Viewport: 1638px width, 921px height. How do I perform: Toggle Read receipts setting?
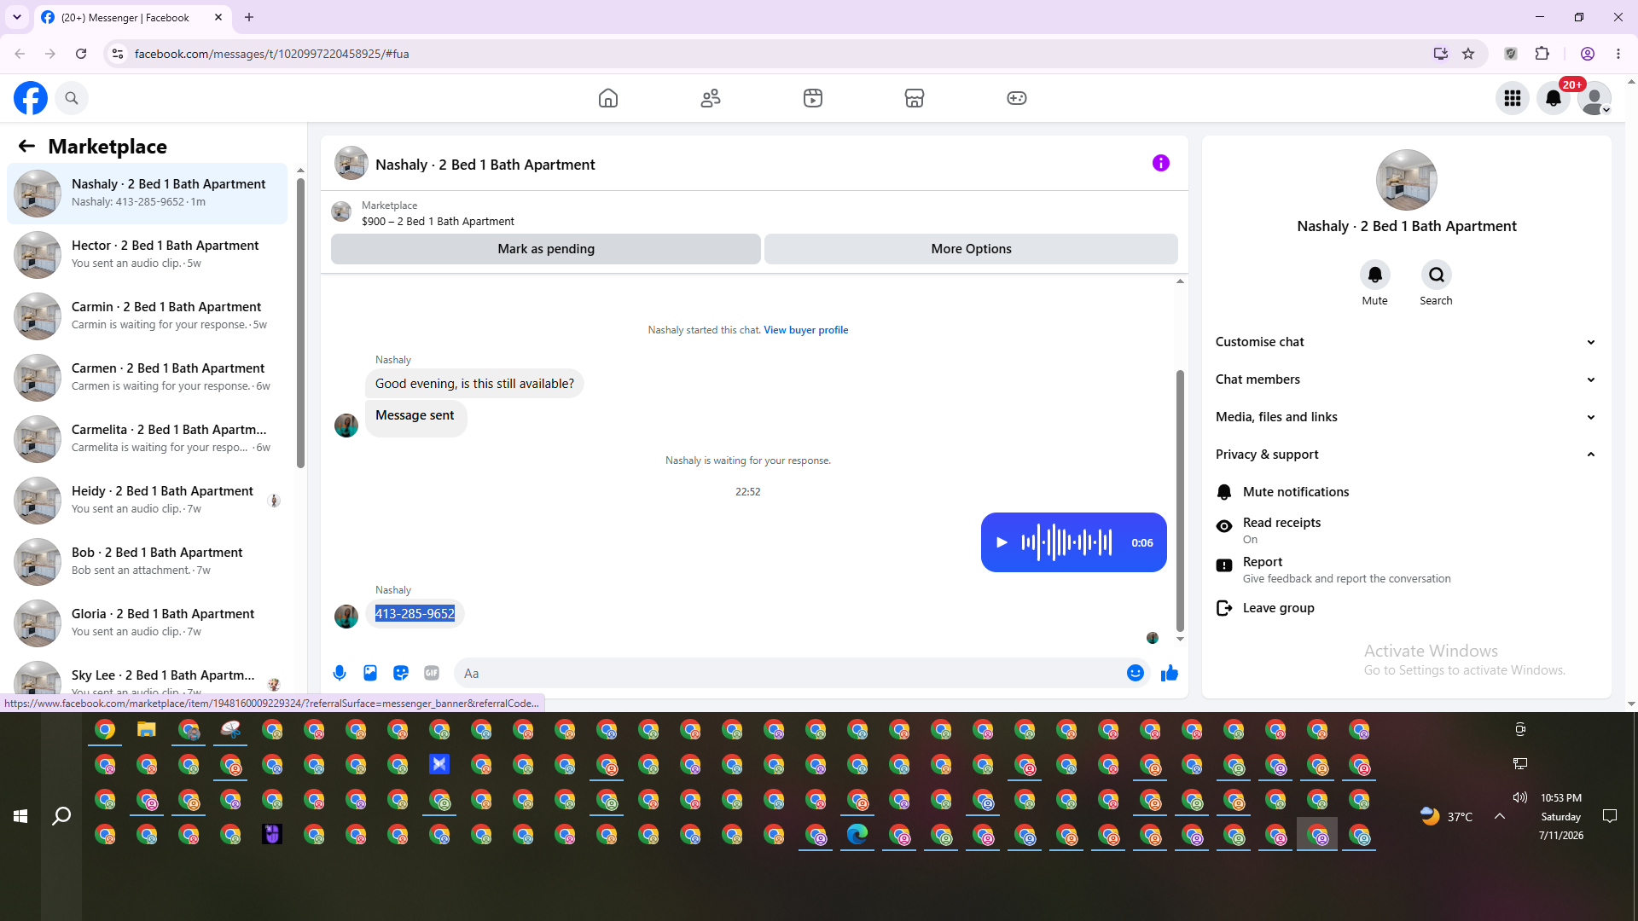click(1406, 530)
